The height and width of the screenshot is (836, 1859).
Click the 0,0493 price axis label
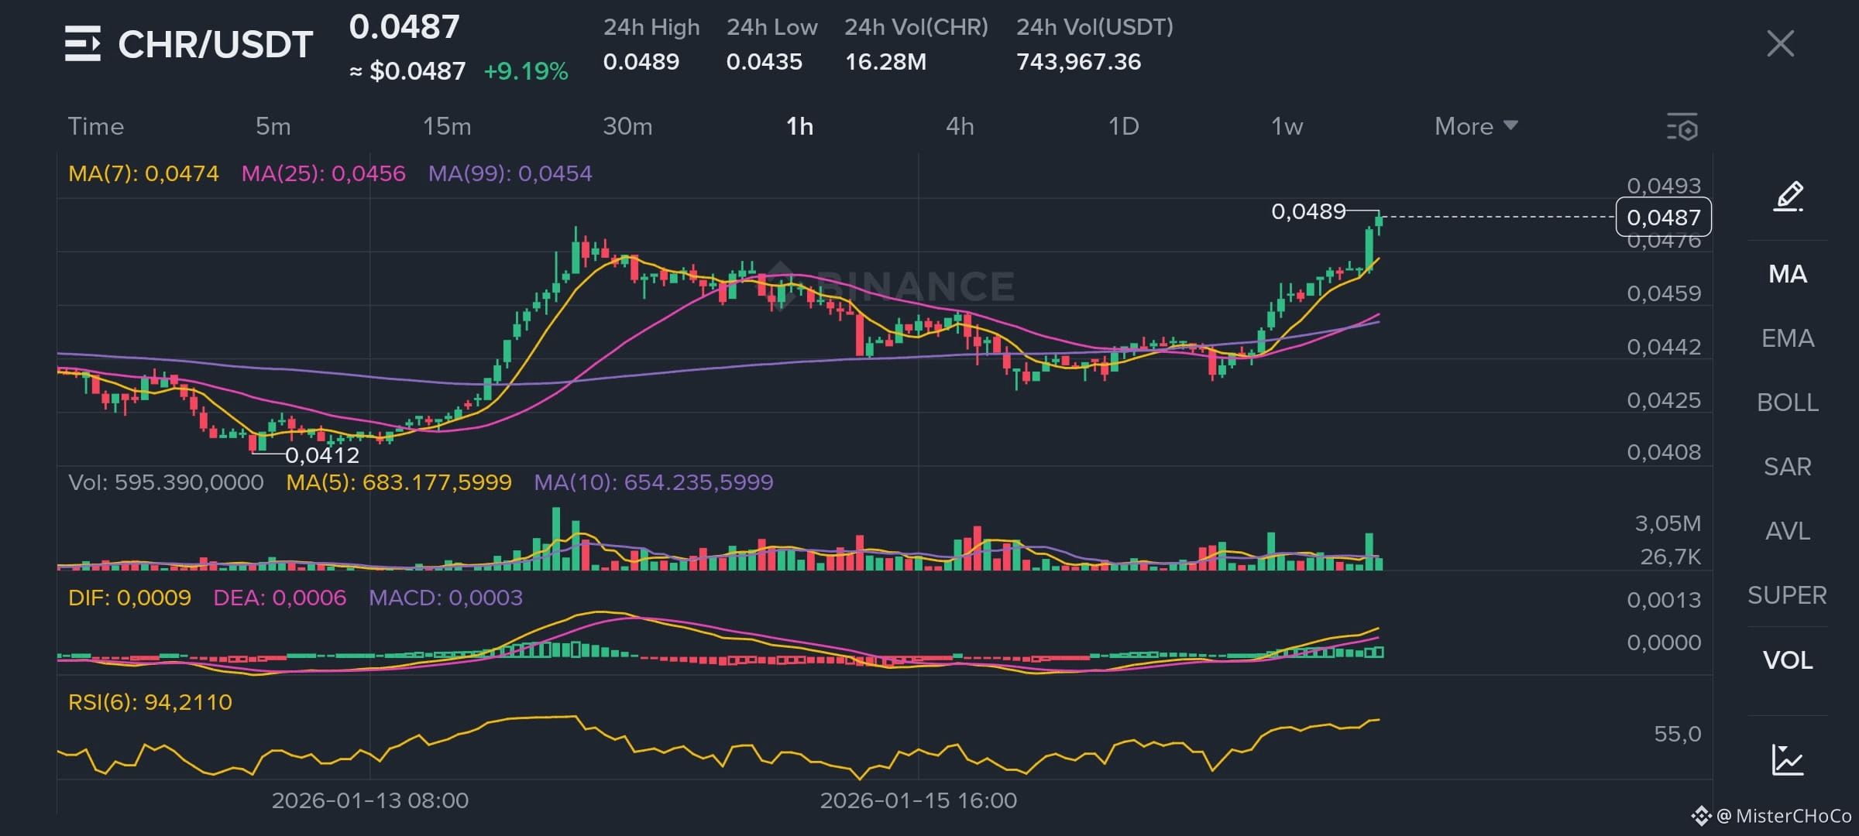tap(1664, 186)
